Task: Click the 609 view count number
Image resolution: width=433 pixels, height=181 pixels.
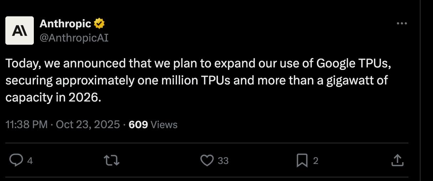Action: pyautogui.click(x=138, y=125)
